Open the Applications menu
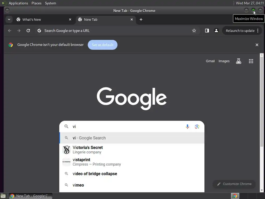265x199 pixels. point(18,3)
